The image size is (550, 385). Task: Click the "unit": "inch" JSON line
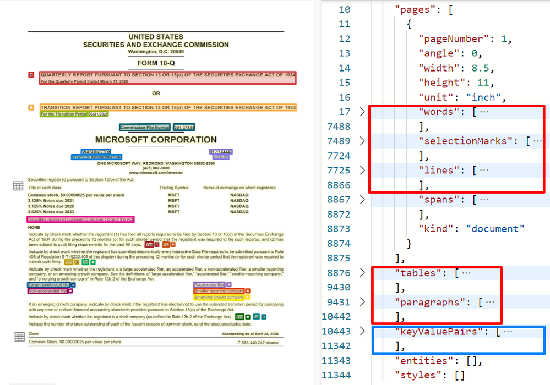[462, 97]
